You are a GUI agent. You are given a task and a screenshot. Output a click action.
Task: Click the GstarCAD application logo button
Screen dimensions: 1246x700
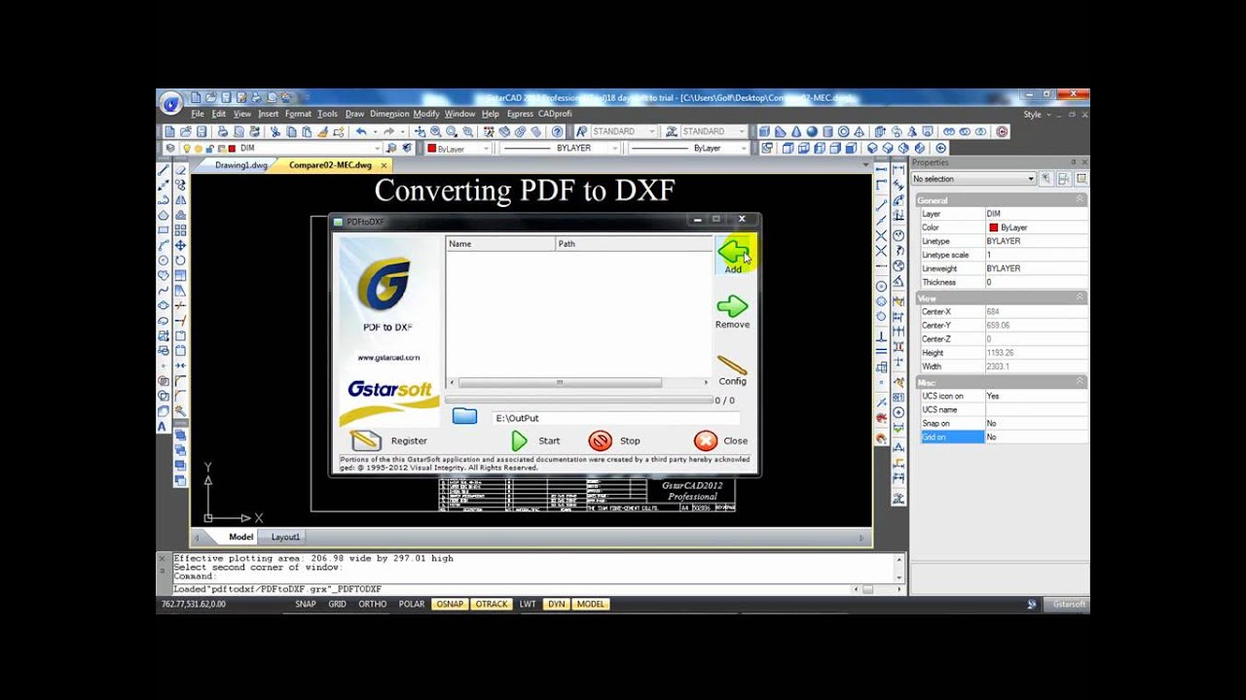[x=170, y=103]
